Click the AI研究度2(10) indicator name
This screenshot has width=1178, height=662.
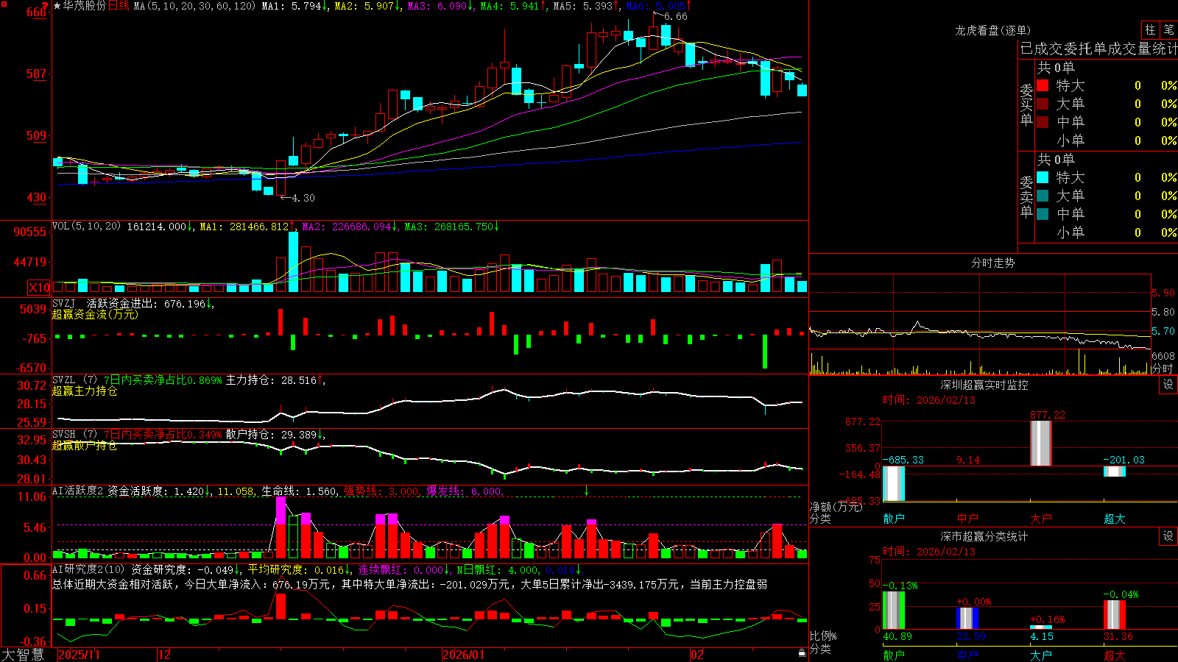point(88,569)
